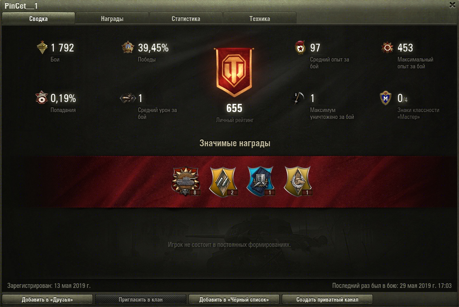Click the scythe icon for maximum destroyed
This screenshot has height=307, width=459.
(299, 97)
